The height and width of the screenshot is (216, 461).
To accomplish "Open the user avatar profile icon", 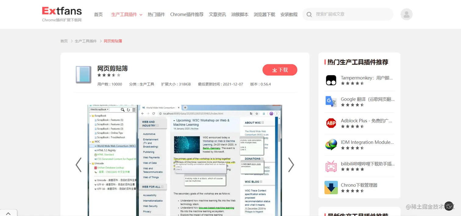I will point(406,14).
